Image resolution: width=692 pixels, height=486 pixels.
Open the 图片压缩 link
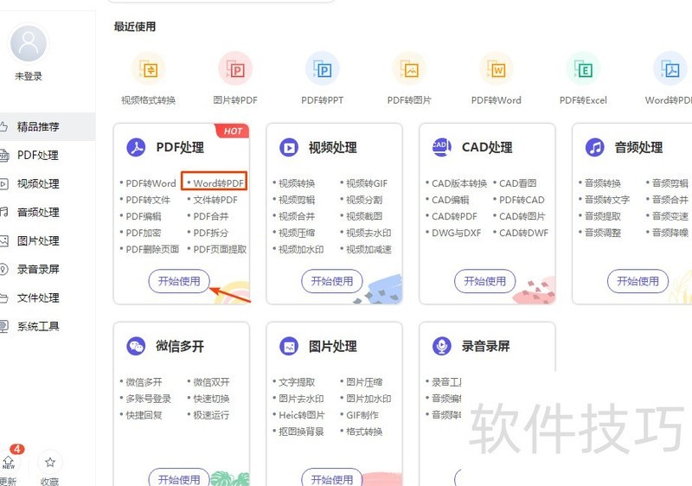[364, 382]
